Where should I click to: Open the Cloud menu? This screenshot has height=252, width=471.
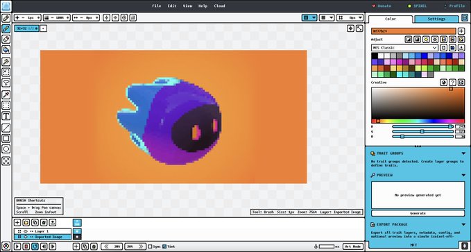pyautogui.click(x=220, y=6)
